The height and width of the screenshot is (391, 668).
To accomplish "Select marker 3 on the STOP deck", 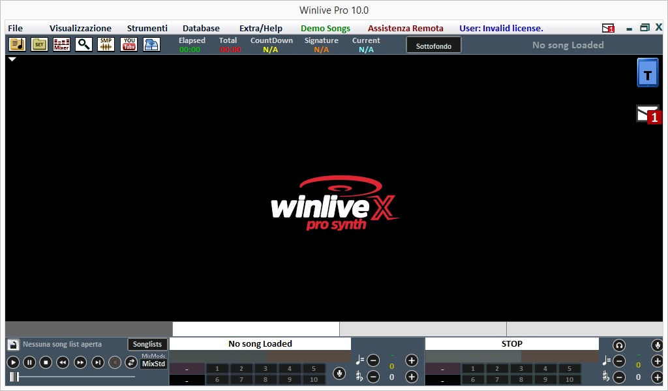I will [521, 368].
